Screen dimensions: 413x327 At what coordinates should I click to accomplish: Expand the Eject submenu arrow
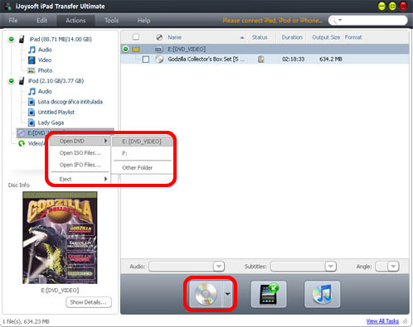tap(105, 179)
